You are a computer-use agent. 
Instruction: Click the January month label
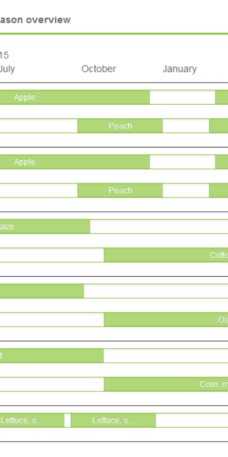pos(179,69)
